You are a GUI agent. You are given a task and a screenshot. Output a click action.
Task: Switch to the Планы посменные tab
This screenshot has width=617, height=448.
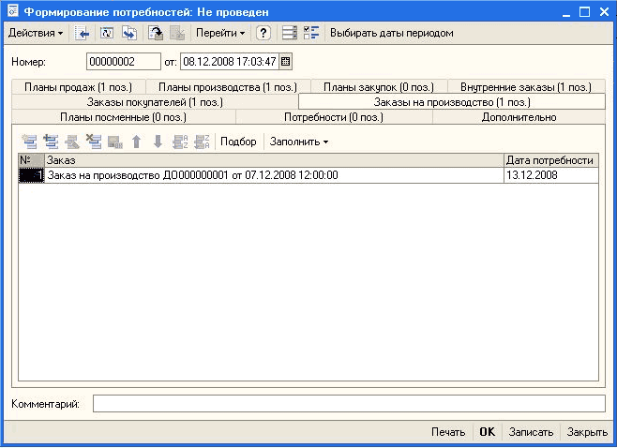pyautogui.click(x=124, y=117)
